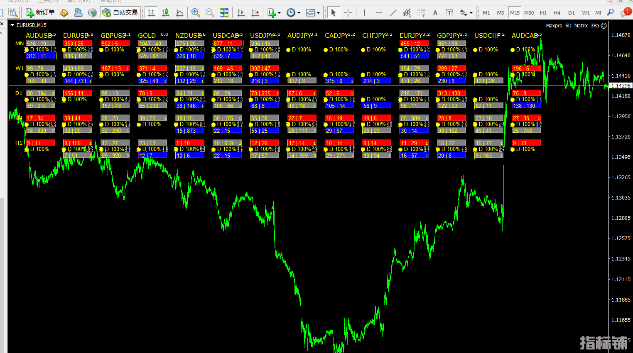Switch chart to candlestick mode
Image resolution: width=633 pixels, height=353 pixels.
166,13
